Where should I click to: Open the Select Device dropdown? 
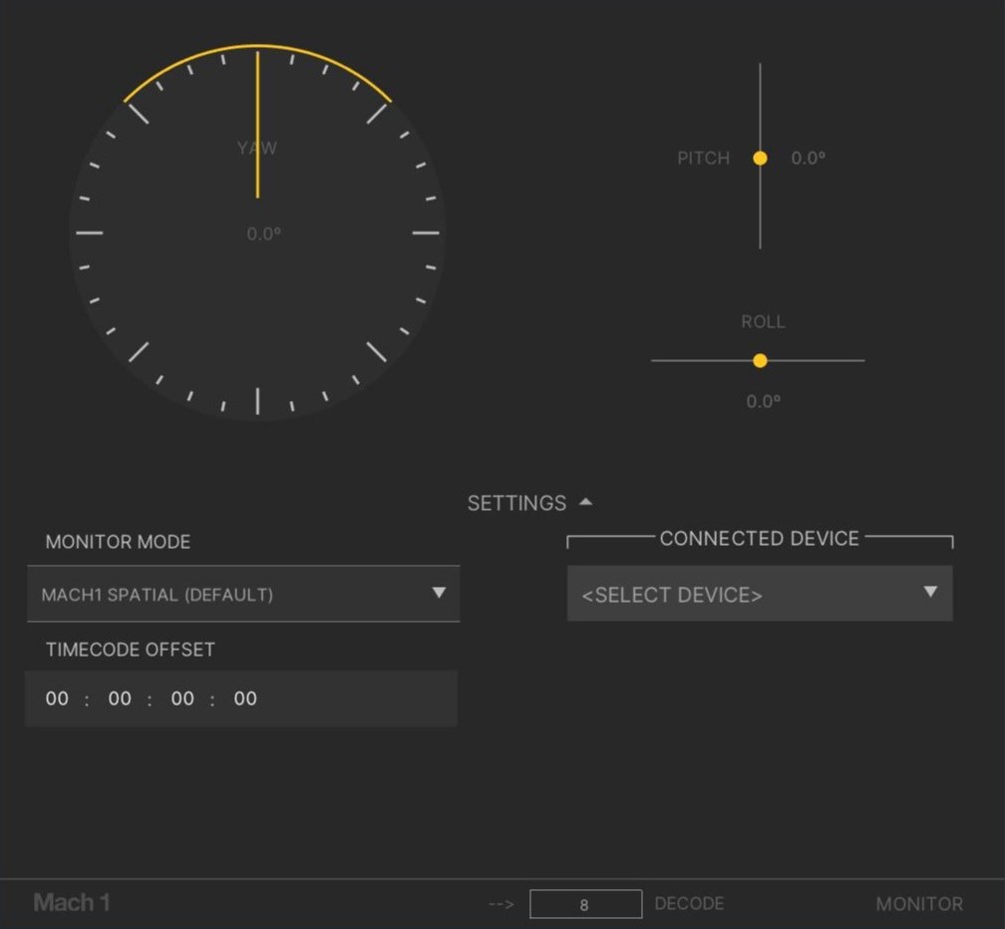coord(760,594)
